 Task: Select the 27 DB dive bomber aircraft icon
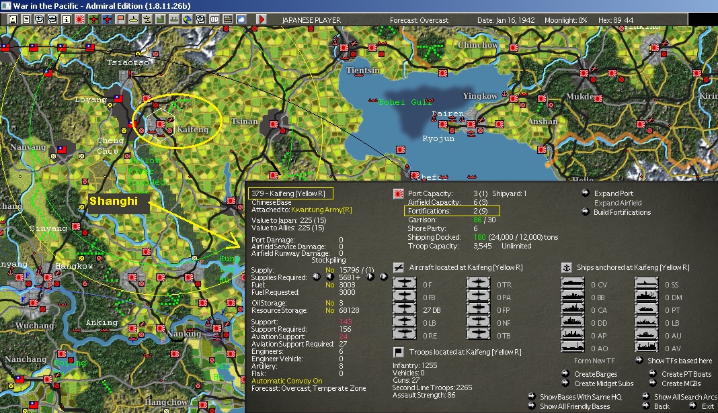coord(404,310)
